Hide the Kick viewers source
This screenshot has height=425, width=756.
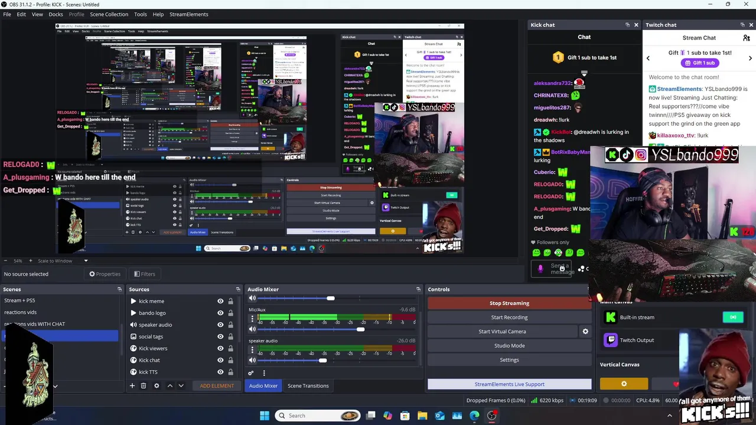click(x=220, y=348)
